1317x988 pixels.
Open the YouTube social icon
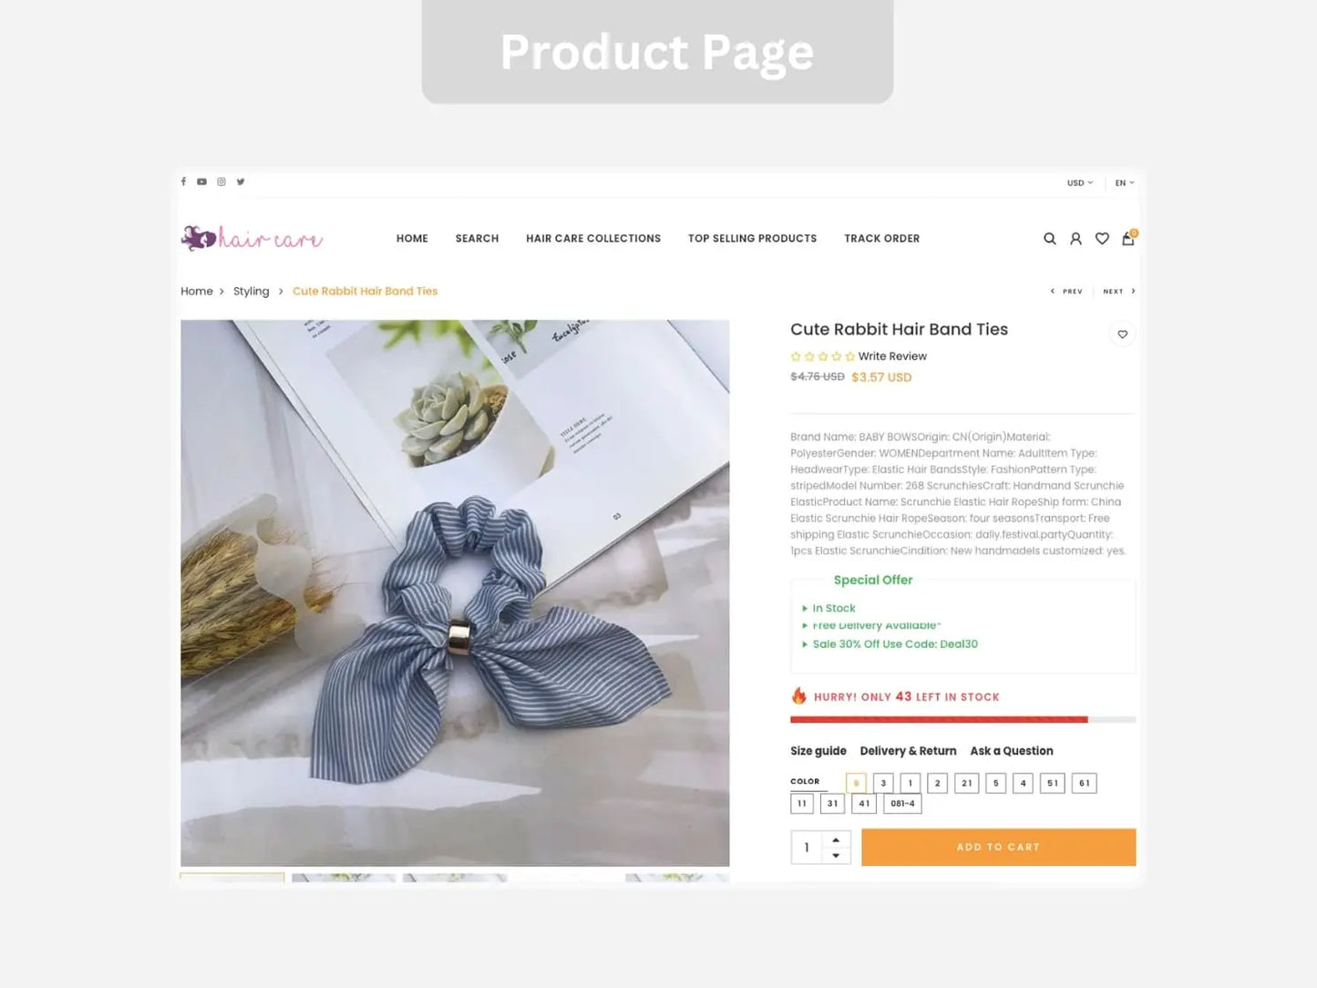(x=201, y=181)
